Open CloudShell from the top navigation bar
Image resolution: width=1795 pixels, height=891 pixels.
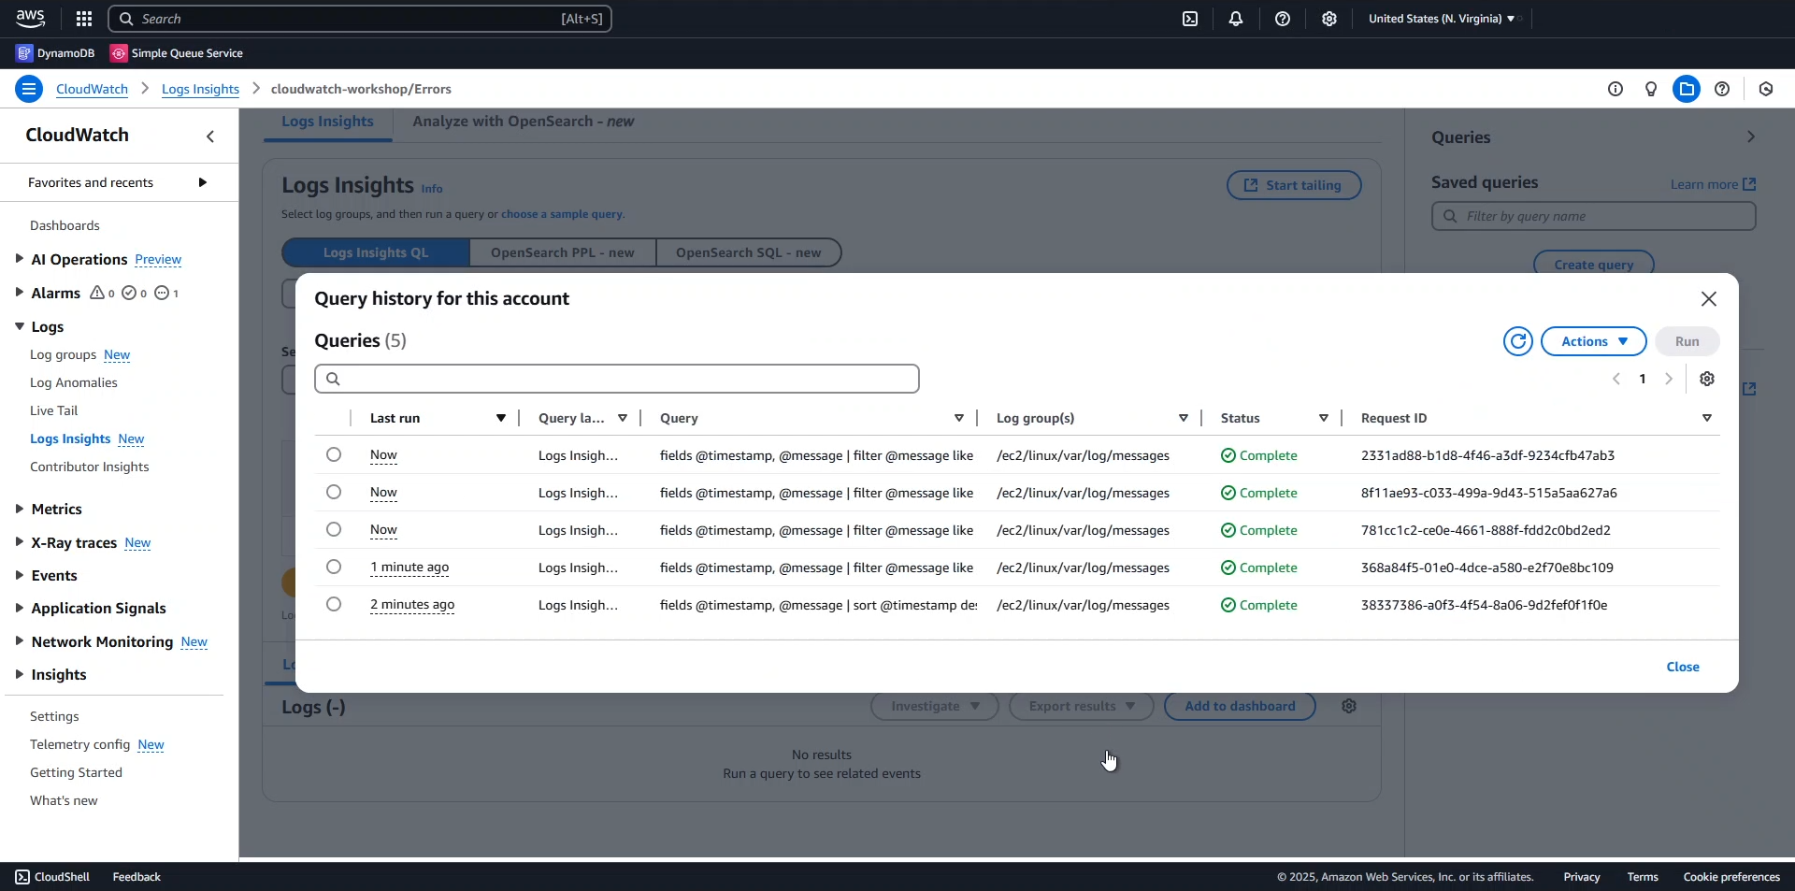(1190, 19)
